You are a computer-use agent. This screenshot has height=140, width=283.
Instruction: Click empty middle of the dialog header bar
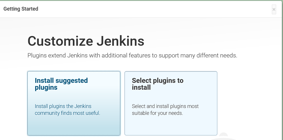[x=143, y=9]
